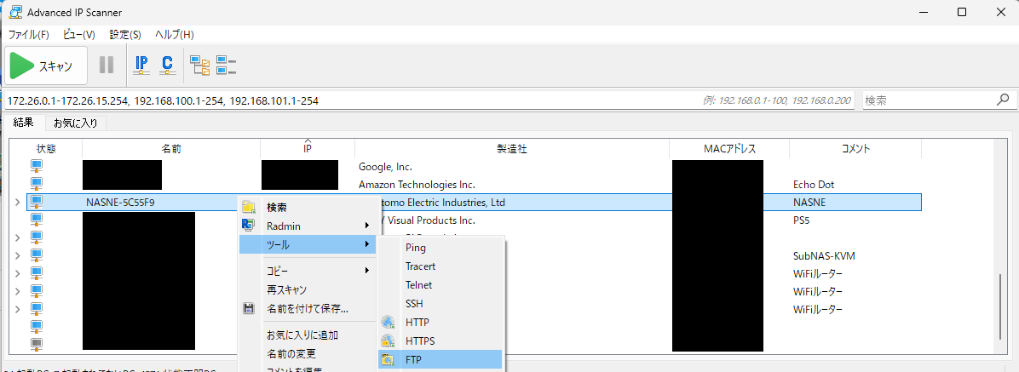The height and width of the screenshot is (372, 1019).
Task: Open the コピー submenu
Action: click(x=309, y=270)
